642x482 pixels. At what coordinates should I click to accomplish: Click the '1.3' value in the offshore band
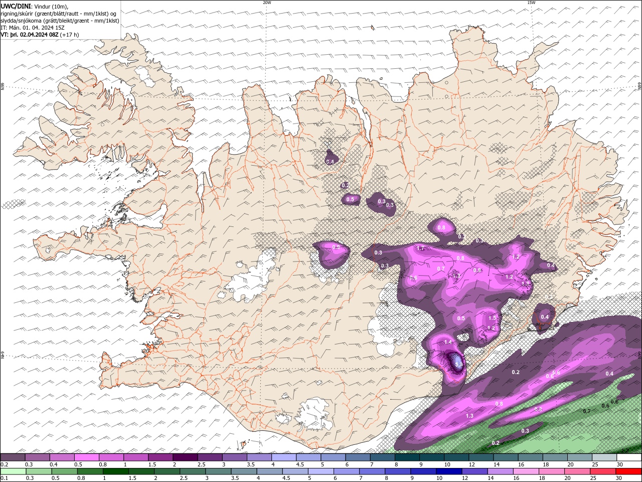(469, 416)
